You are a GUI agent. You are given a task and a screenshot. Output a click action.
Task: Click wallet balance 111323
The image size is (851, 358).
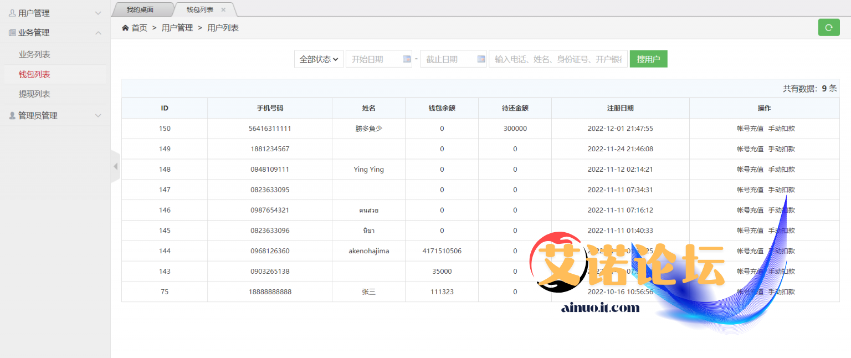[442, 291]
